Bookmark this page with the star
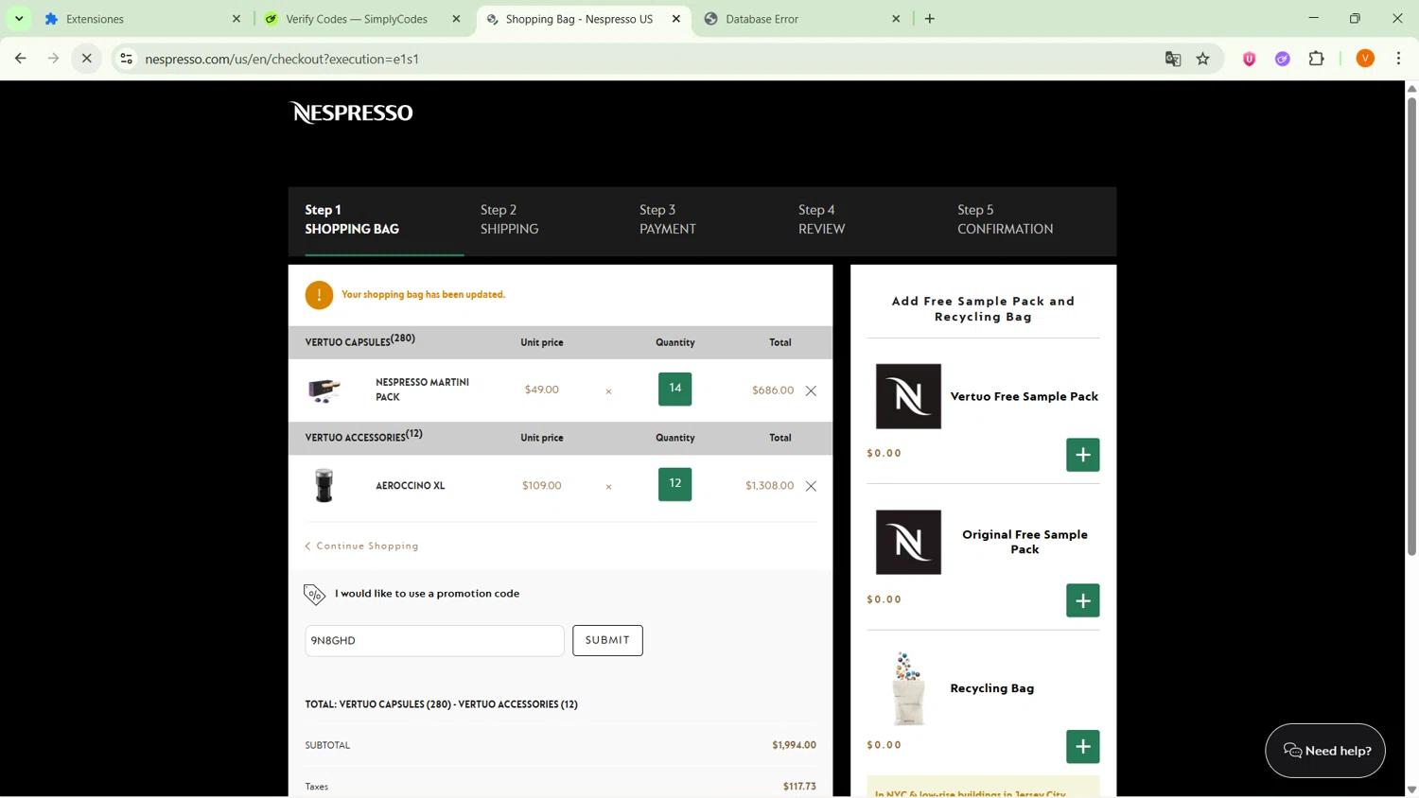 tap(1203, 59)
